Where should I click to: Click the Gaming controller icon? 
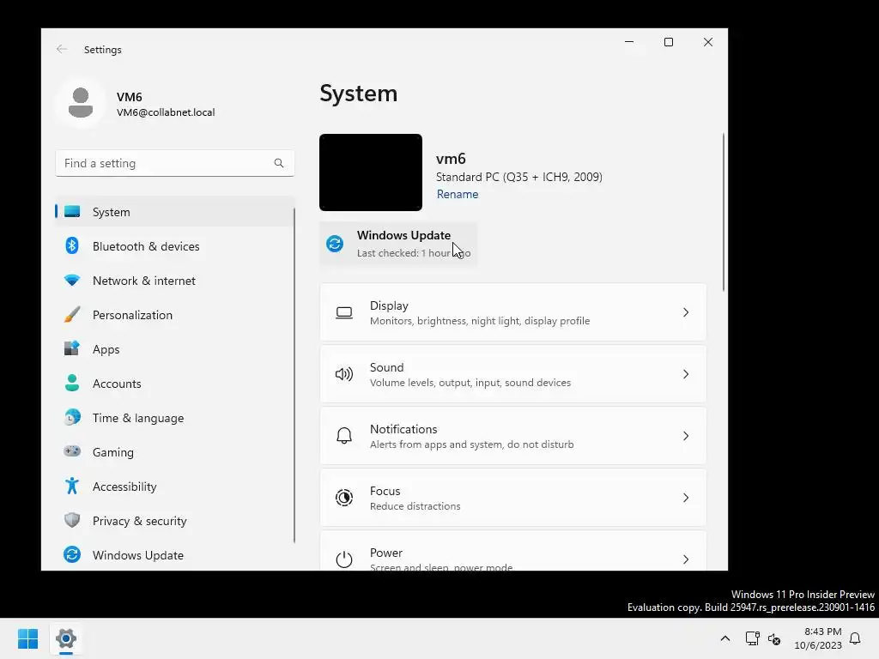click(72, 451)
